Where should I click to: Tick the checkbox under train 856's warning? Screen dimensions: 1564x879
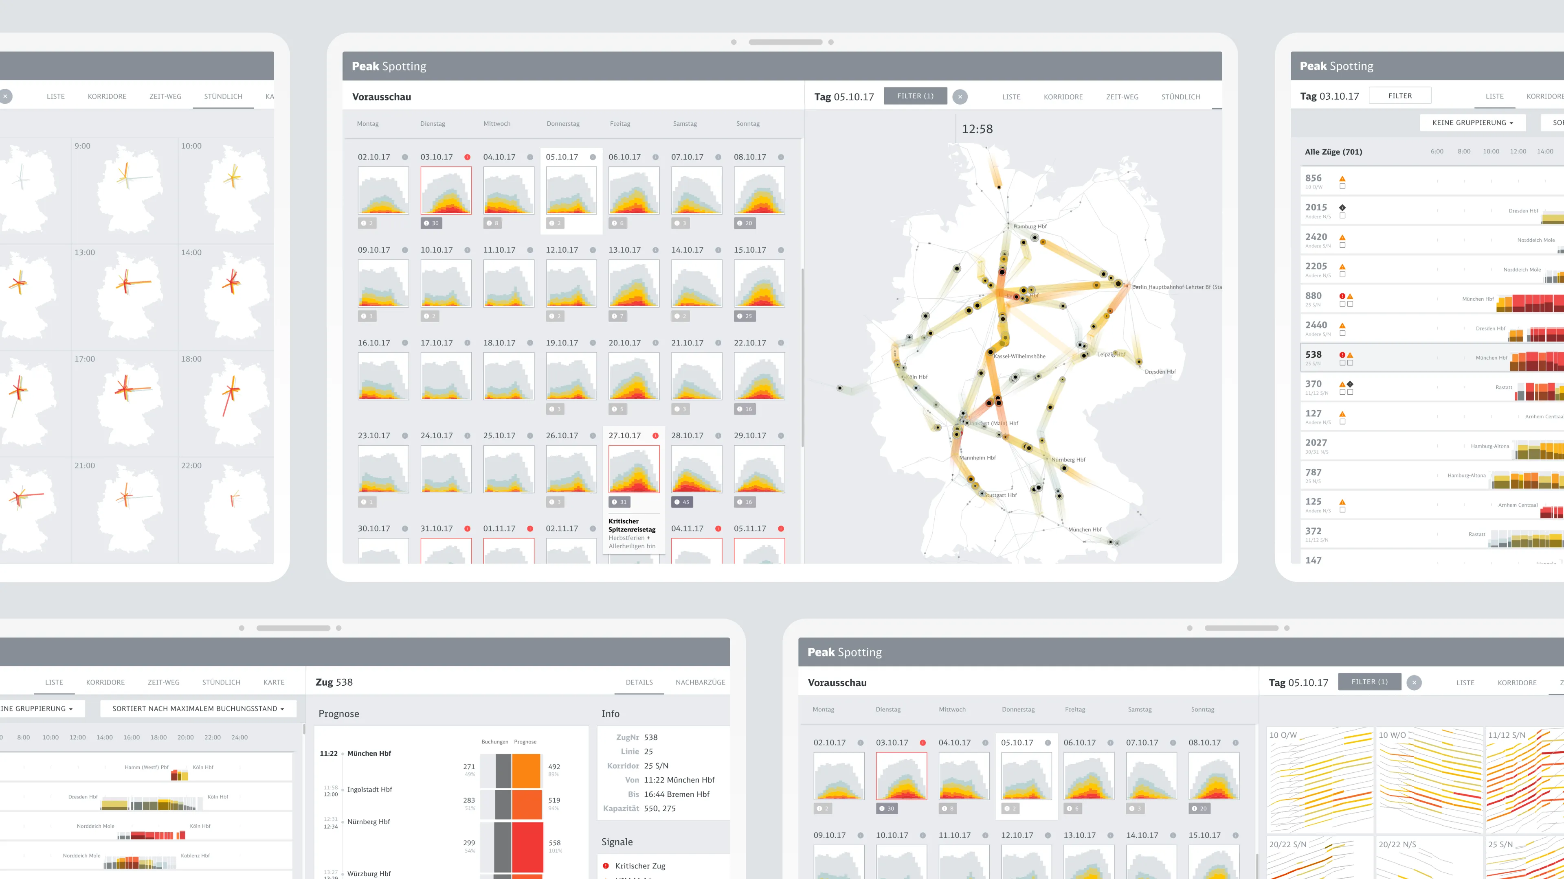click(1342, 187)
